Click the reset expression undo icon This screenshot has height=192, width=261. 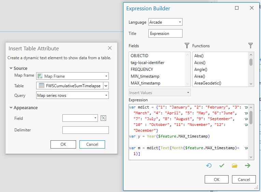click(209, 166)
